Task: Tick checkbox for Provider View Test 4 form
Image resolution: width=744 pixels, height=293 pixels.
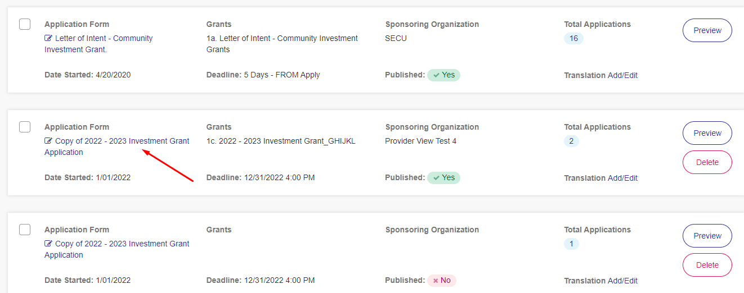Action: pos(25,127)
